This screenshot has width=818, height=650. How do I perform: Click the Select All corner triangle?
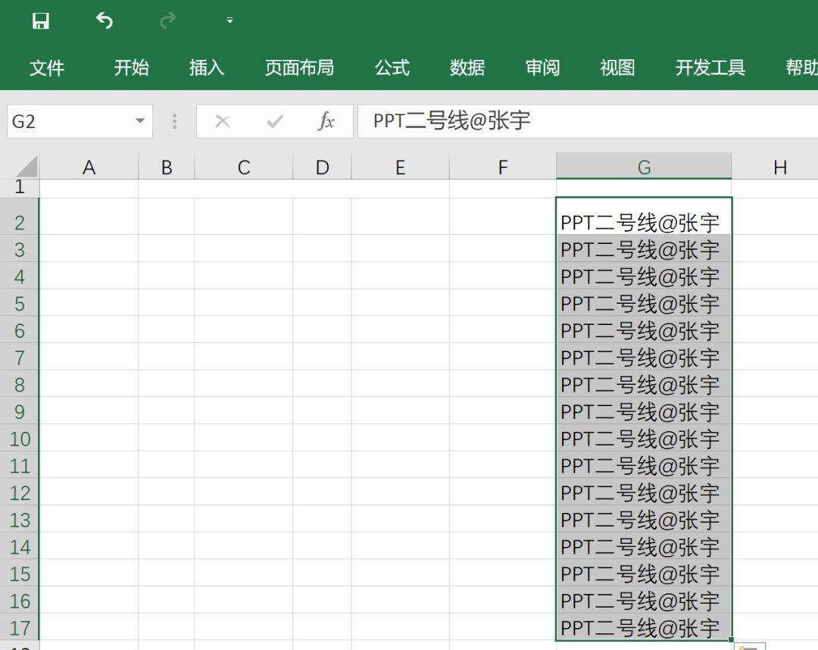[26, 167]
